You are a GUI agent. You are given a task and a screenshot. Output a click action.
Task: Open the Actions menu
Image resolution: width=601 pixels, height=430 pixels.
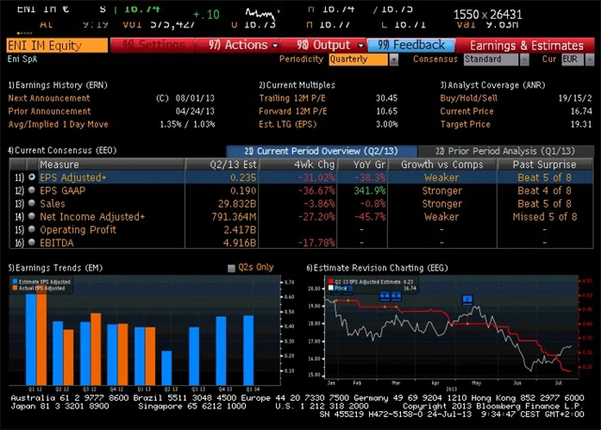239,45
